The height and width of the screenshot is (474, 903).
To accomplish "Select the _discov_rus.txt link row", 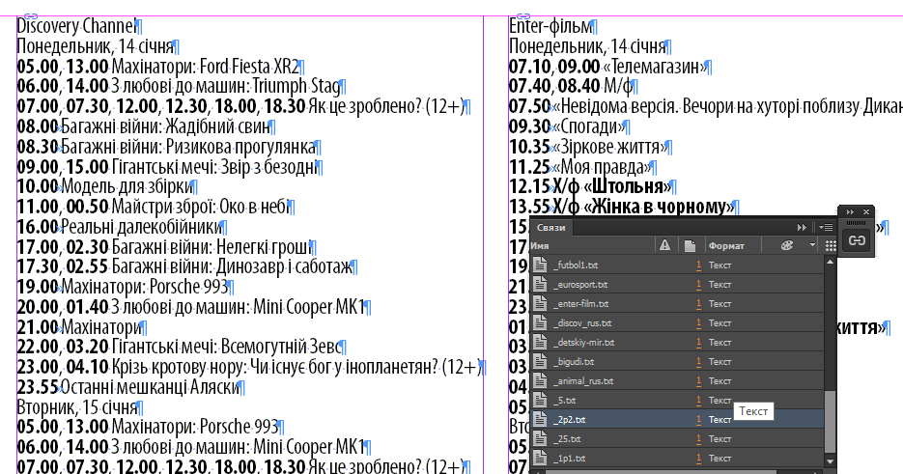I will (677, 323).
